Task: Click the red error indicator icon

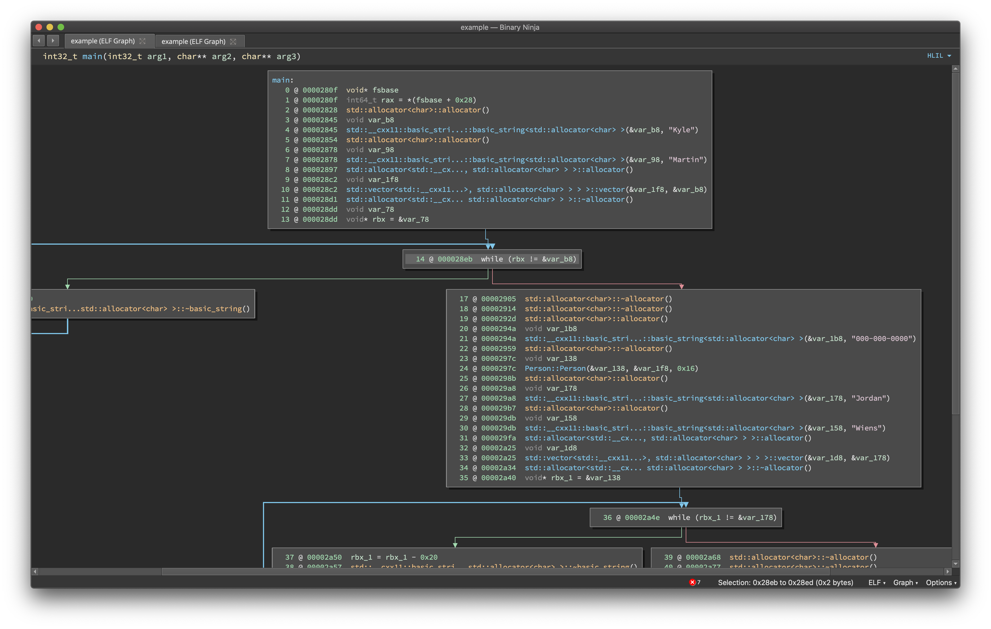Action: (x=692, y=582)
